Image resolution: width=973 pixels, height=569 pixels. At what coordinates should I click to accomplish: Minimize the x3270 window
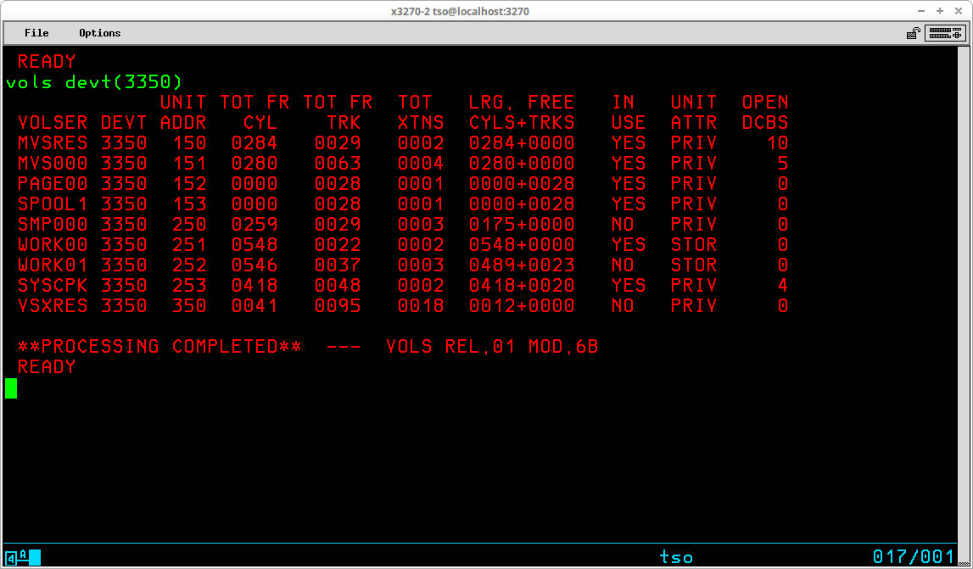coord(921,11)
